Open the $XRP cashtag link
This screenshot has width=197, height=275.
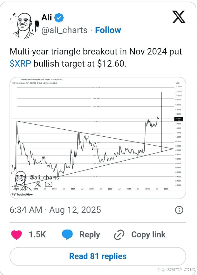(20, 63)
